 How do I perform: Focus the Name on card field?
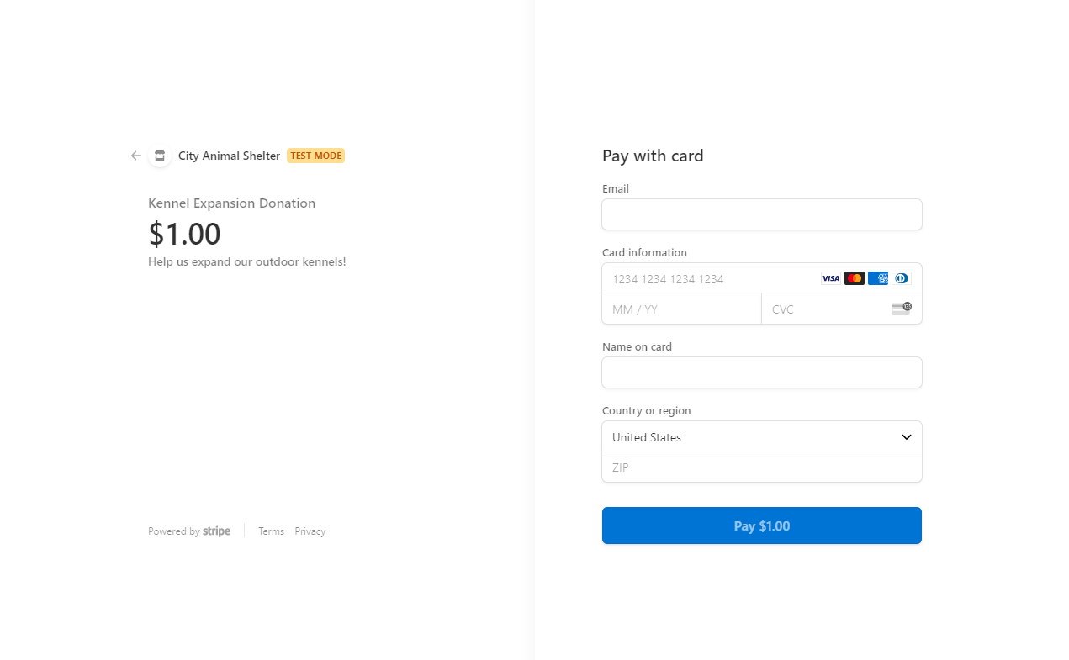(x=762, y=372)
